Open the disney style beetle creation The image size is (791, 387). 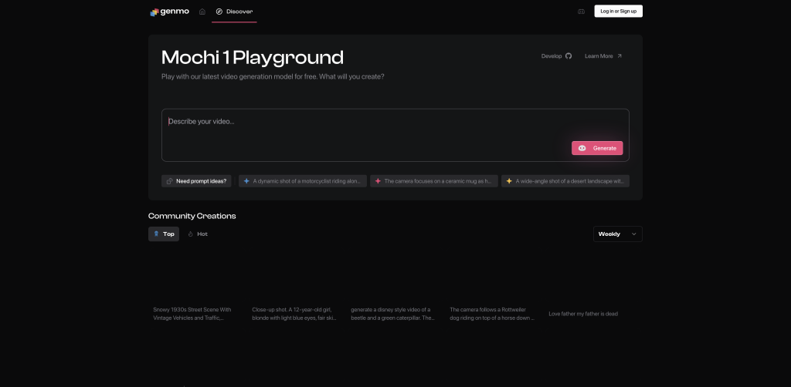tap(392, 314)
